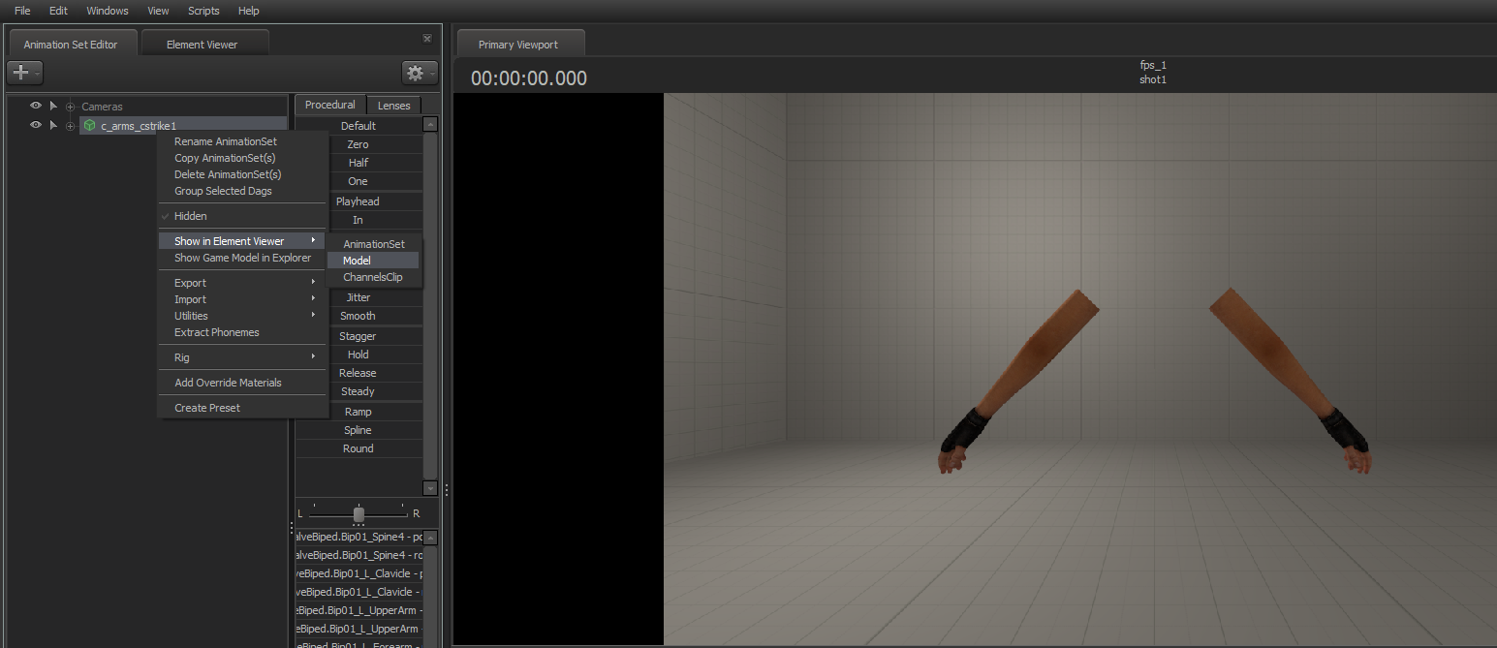The height and width of the screenshot is (648, 1497).
Task: Open the Edit menu
Action: tap(58, 11)
